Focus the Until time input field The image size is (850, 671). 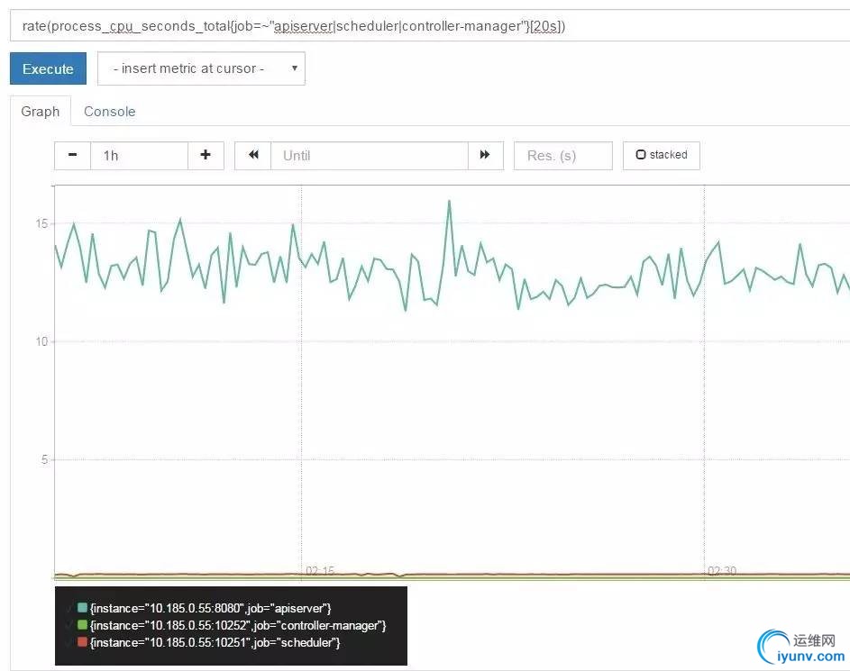(x=370, y=156)
